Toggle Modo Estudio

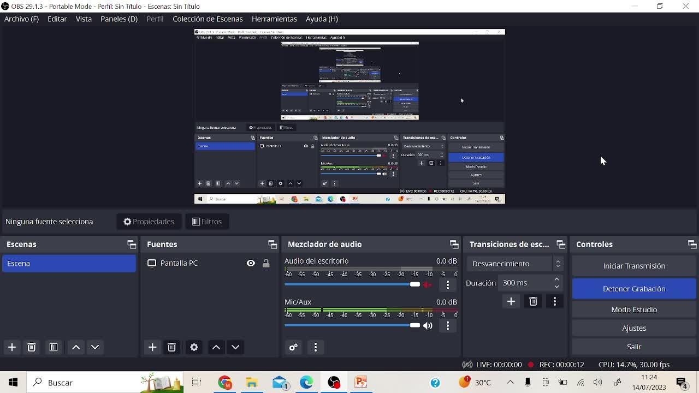click(634, 309)
